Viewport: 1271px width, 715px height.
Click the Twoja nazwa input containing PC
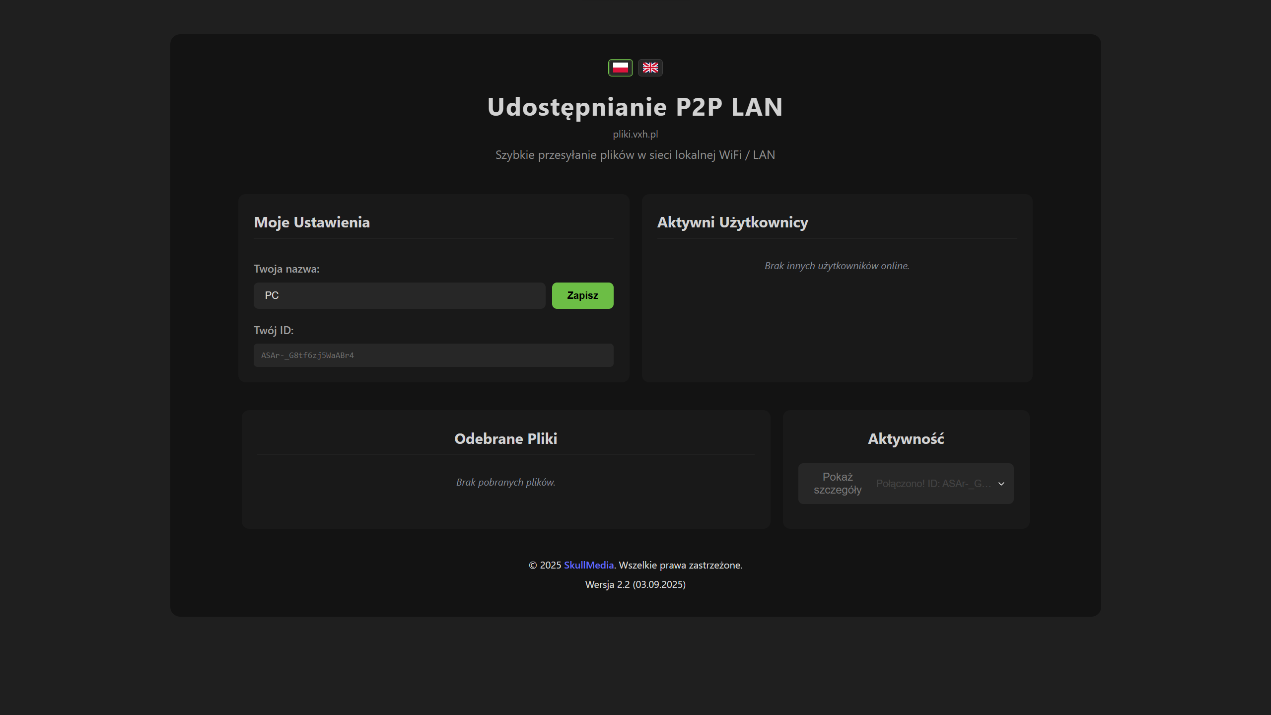pyautogui.click(x=399, y=295)
